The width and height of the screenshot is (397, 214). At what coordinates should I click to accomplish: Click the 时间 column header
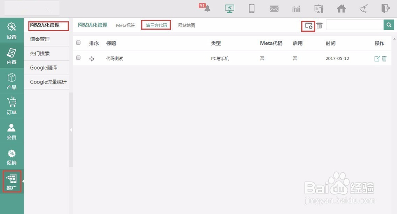(x=330, y=43)
